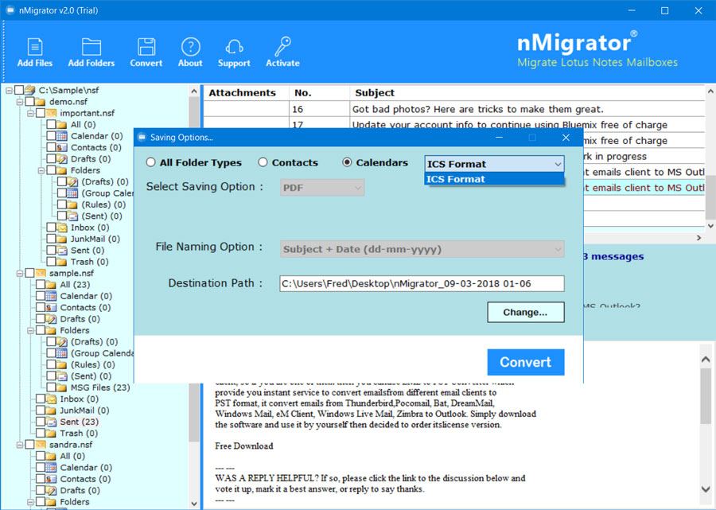Open the File Naming Option dropdown

(x=422, y=249)
